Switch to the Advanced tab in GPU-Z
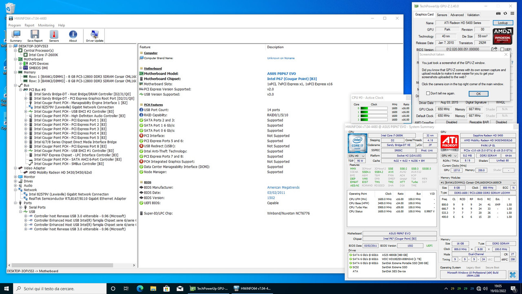The image size is (522, 294). click(x=457, y=15)
